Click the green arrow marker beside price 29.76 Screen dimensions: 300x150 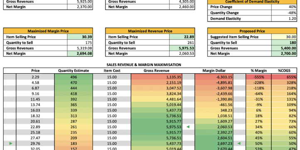(11, 143)
